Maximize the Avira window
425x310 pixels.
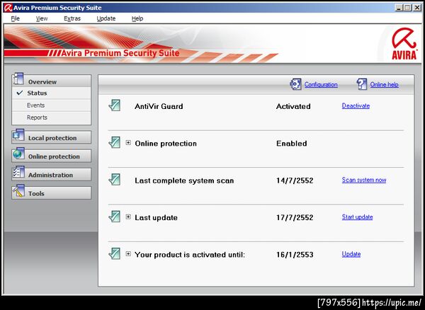(408, 8)
